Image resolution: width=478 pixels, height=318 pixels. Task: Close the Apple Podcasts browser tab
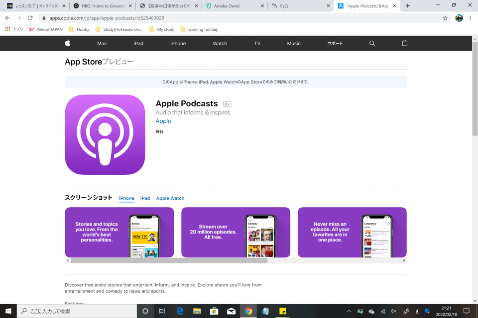coord(394,6)
